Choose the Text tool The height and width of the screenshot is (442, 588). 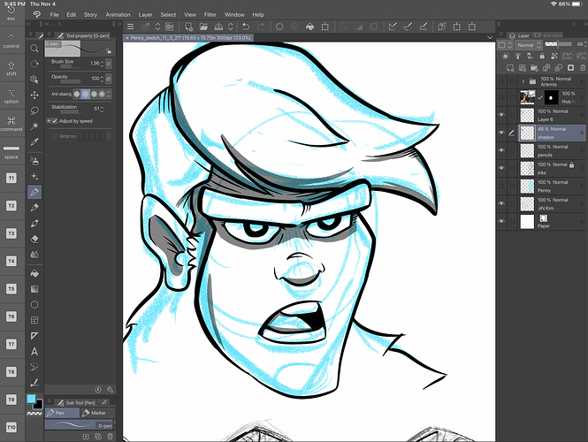pyautogui.click(x=34, y=352)
